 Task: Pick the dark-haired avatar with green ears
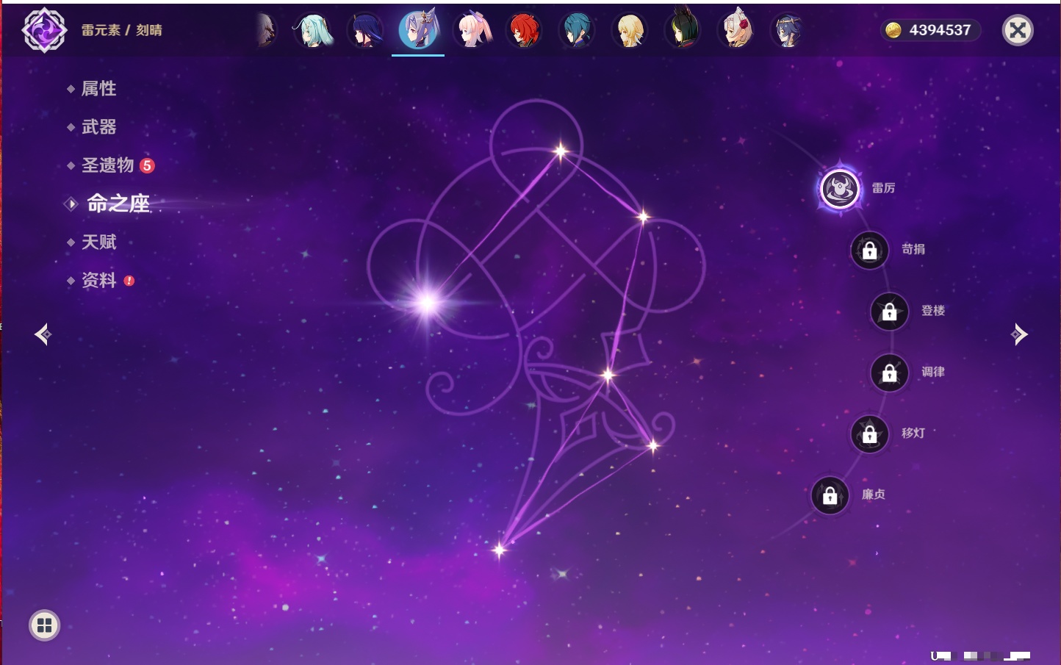tap(683, 31)
